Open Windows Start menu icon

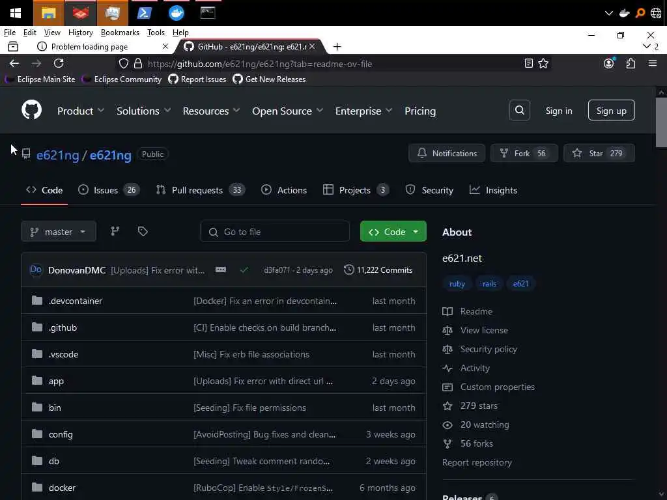[16, 13]
